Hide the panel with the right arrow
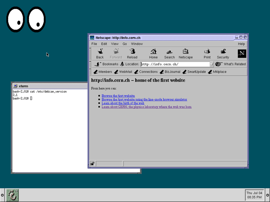Image resolution: width=270 pixels, height=202 pixels. (267, 195)
